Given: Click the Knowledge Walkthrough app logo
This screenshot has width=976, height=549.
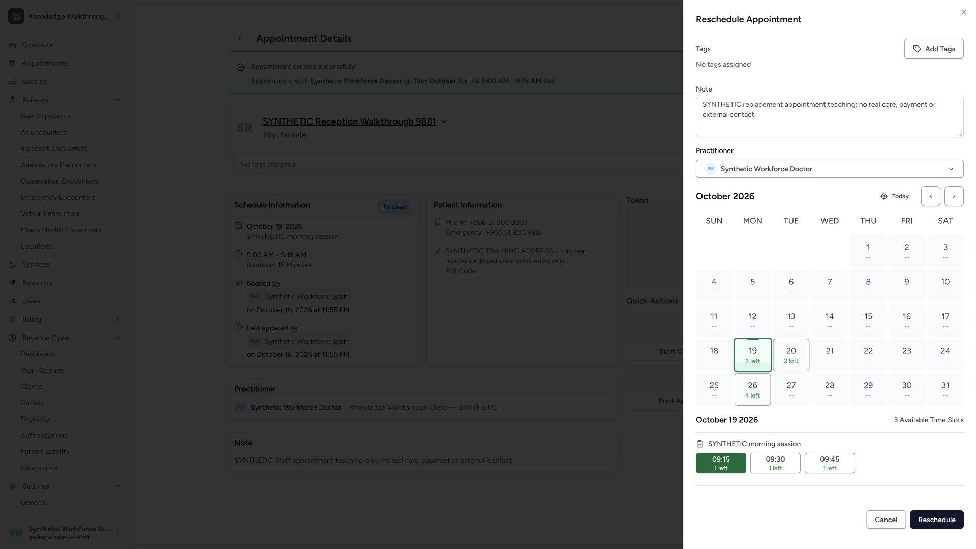Looking at the screenshot, I should [16, 16].
